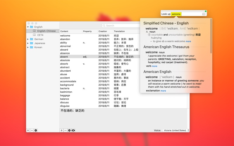Open sidebar gear settings menu
This screenshot has height=146, width=234.
click(x=36, y=130)
